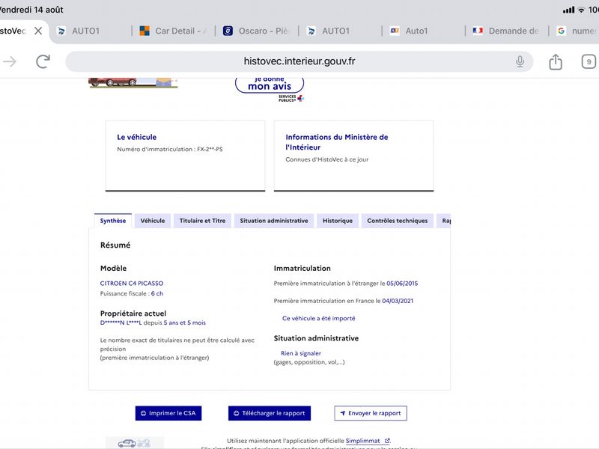Reload the page with the refresh icon
This screenshot has width=599, height=449.
pyautogui.click(x=43, y=61)
